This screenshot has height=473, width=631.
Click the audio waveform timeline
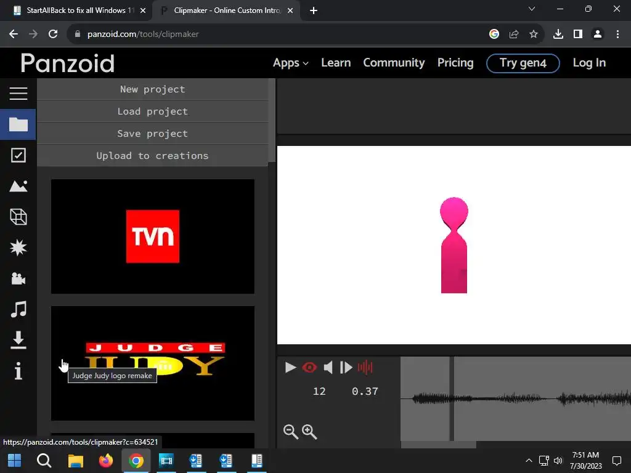coord(516,398)
